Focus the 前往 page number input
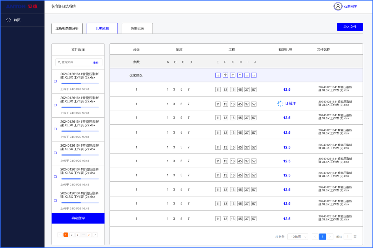 348,236
